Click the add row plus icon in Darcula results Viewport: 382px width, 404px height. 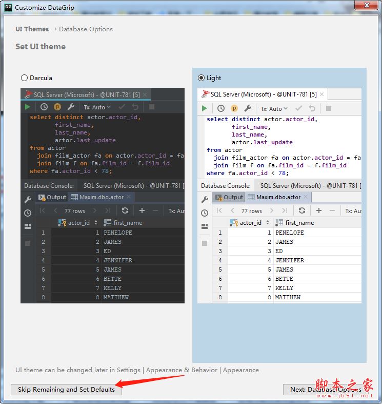142,211
